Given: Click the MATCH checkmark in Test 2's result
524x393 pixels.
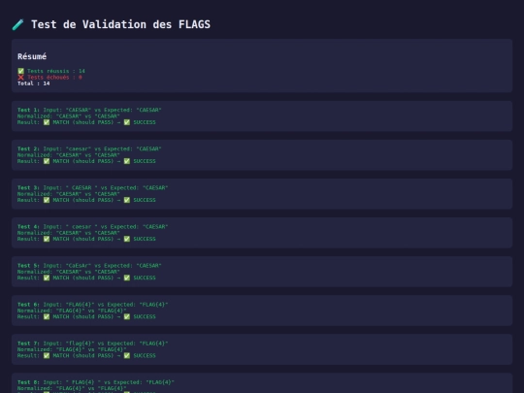Looking at the screenshot, I should (x=47, y=161).
